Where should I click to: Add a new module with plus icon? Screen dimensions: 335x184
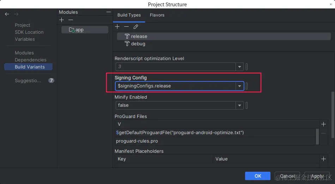(x=62, y=20)
